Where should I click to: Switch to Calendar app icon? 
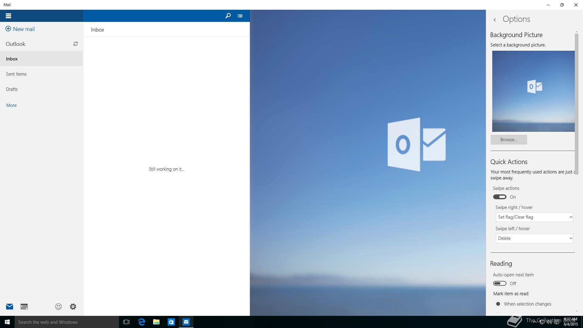tap(24, 307)
